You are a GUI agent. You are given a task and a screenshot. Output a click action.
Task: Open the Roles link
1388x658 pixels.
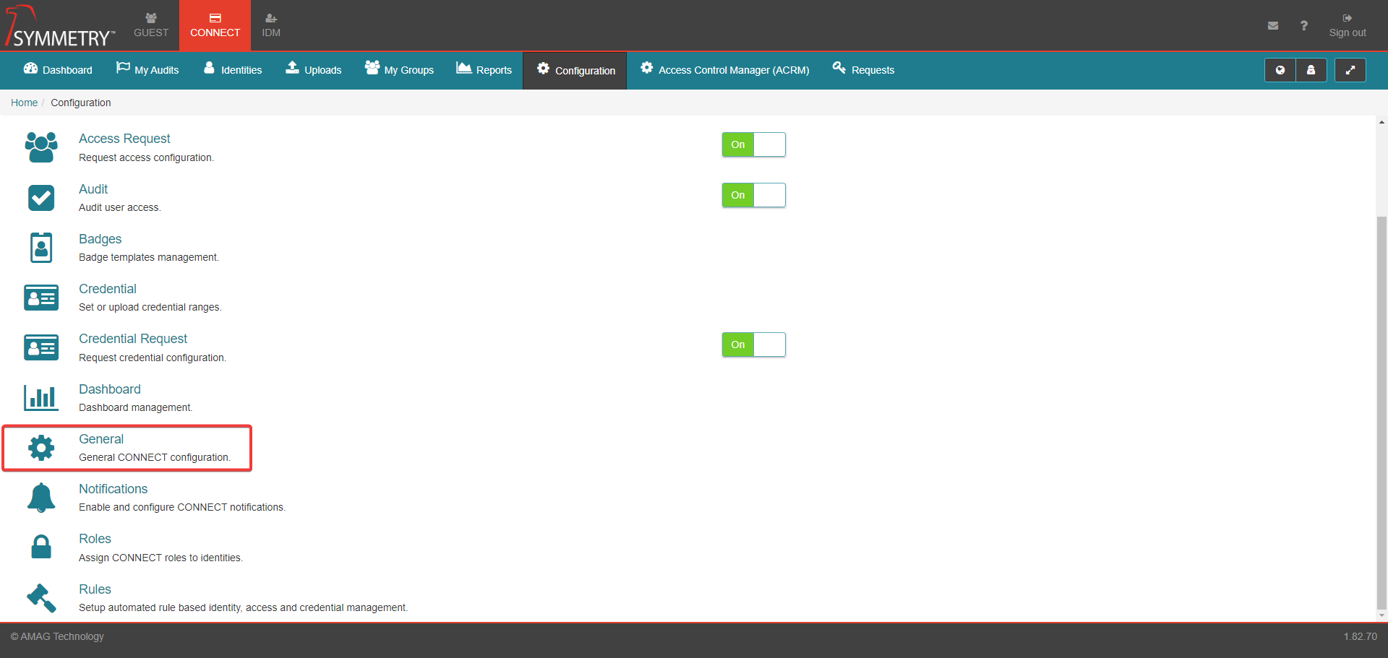click(95, 539)
